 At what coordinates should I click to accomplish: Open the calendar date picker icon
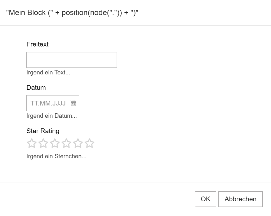73,103
